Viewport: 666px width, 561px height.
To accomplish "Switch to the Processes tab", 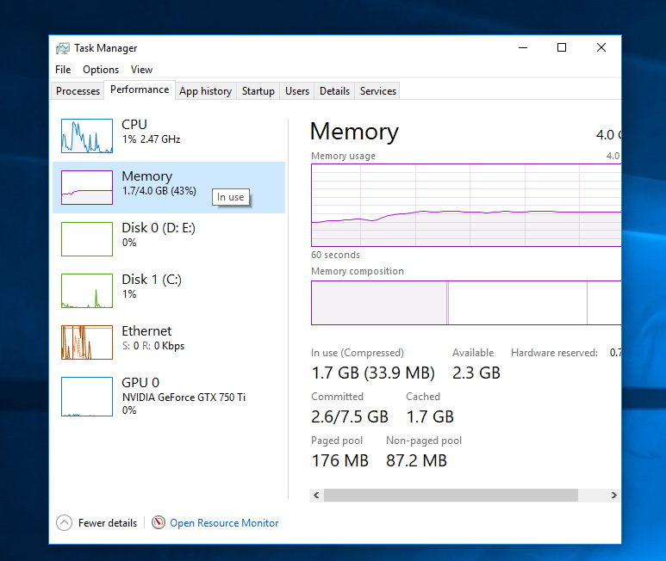I will (78, 91).
